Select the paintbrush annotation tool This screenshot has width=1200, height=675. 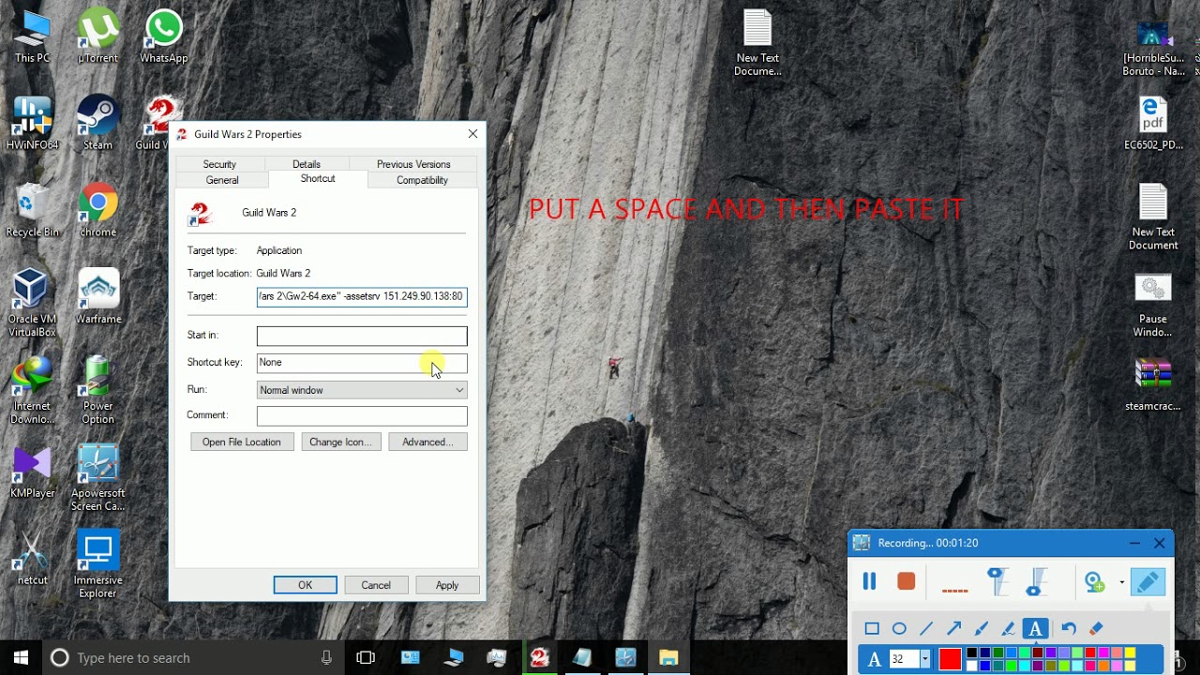(x=981, y=628)
